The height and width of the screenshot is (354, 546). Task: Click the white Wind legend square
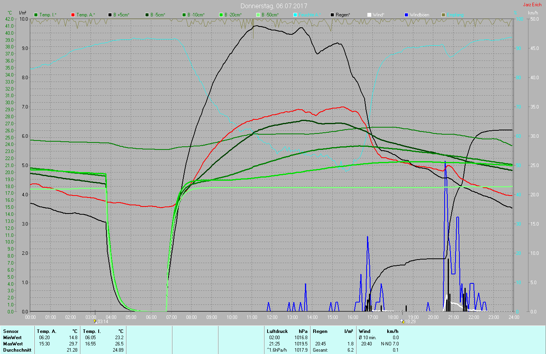click(369, 15)
